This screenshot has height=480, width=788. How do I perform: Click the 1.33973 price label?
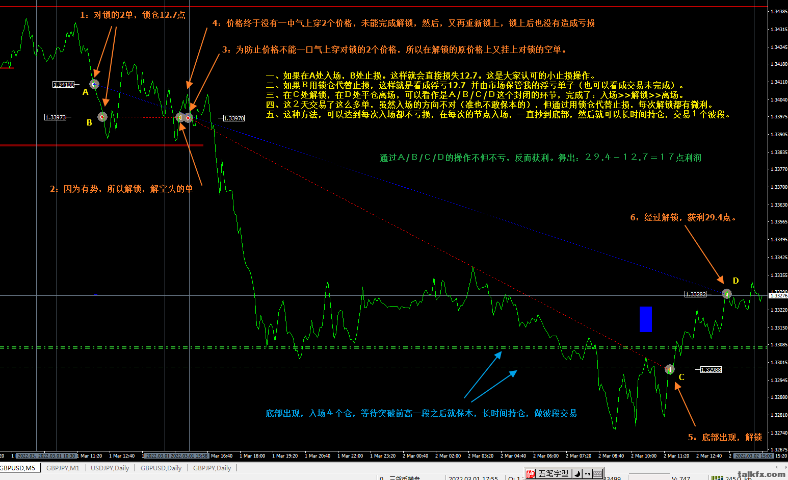(56, 117)
